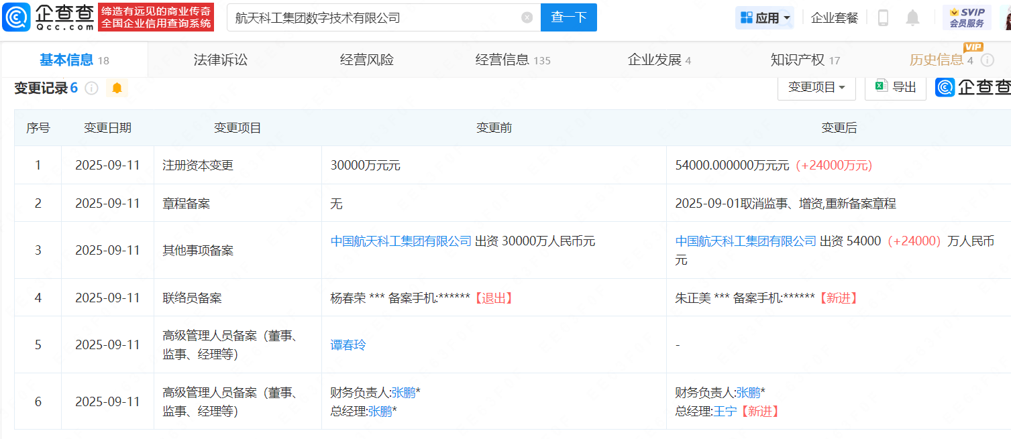
Task: Click the grid icon of 应用 menu
Action: pyautogui.click(x=746, y=18)
